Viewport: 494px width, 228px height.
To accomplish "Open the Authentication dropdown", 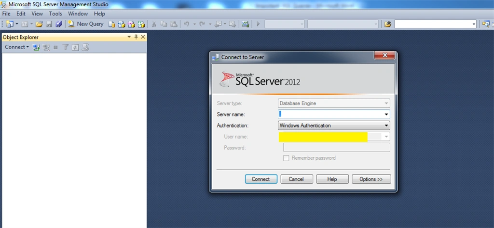I will click(x=334, y=126).
